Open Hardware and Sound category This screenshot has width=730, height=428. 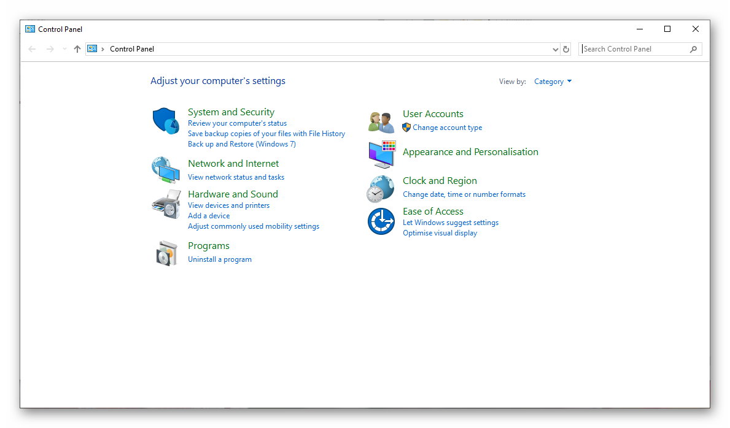233,194
